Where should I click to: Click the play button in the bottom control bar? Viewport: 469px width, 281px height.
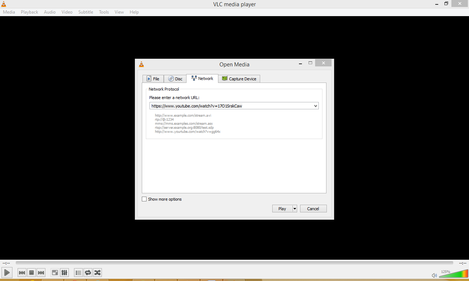7,273
